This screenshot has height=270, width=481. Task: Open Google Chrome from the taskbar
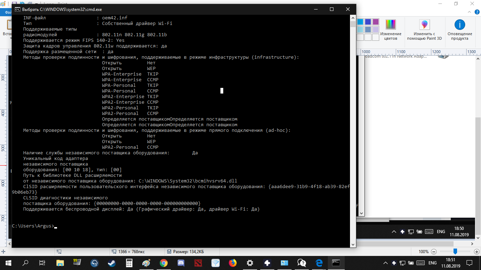tap(163, 263)
